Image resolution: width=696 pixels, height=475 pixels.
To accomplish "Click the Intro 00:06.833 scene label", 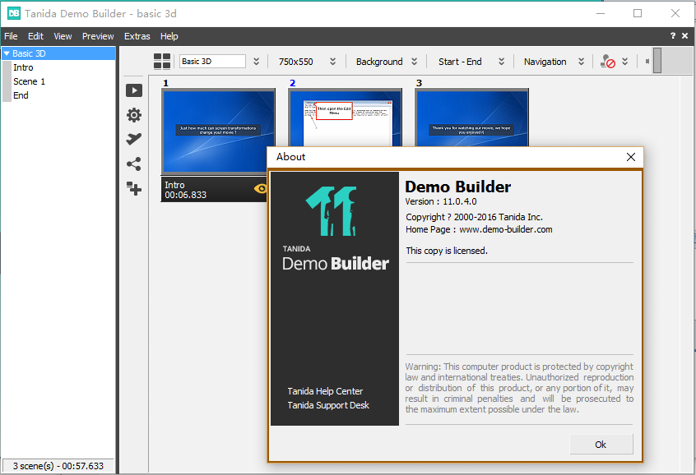I will (x=186, y=190).
